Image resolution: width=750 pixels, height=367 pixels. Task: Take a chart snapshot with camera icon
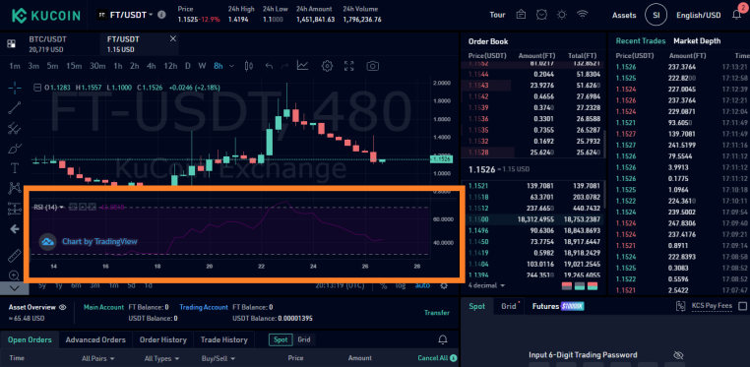pyautogui.click(x=373, y=66)
